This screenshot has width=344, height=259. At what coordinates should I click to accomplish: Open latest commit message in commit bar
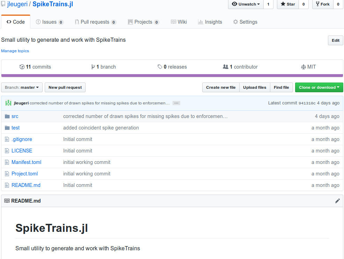coord(100,103)
